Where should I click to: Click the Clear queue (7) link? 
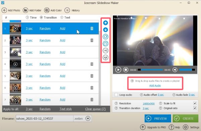pyautogui.click(x=95, y=109)
